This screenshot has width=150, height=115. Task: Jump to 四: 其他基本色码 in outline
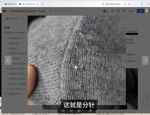point(13,94)
